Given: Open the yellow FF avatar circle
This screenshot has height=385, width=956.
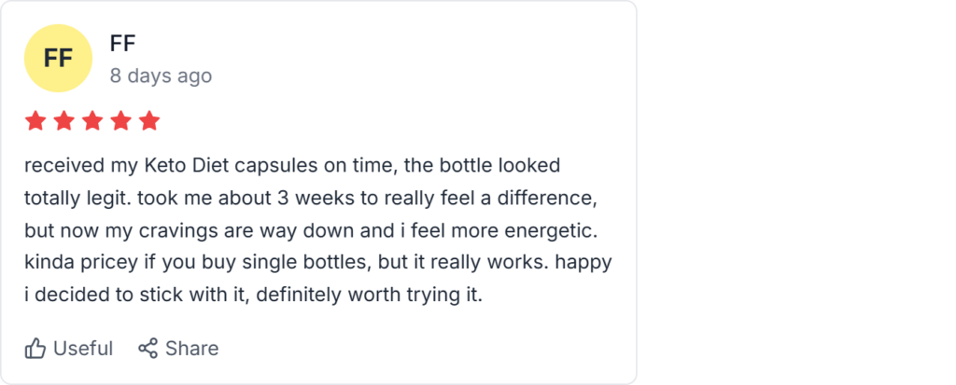Looking at the screenshot, I should click(58, 58).
